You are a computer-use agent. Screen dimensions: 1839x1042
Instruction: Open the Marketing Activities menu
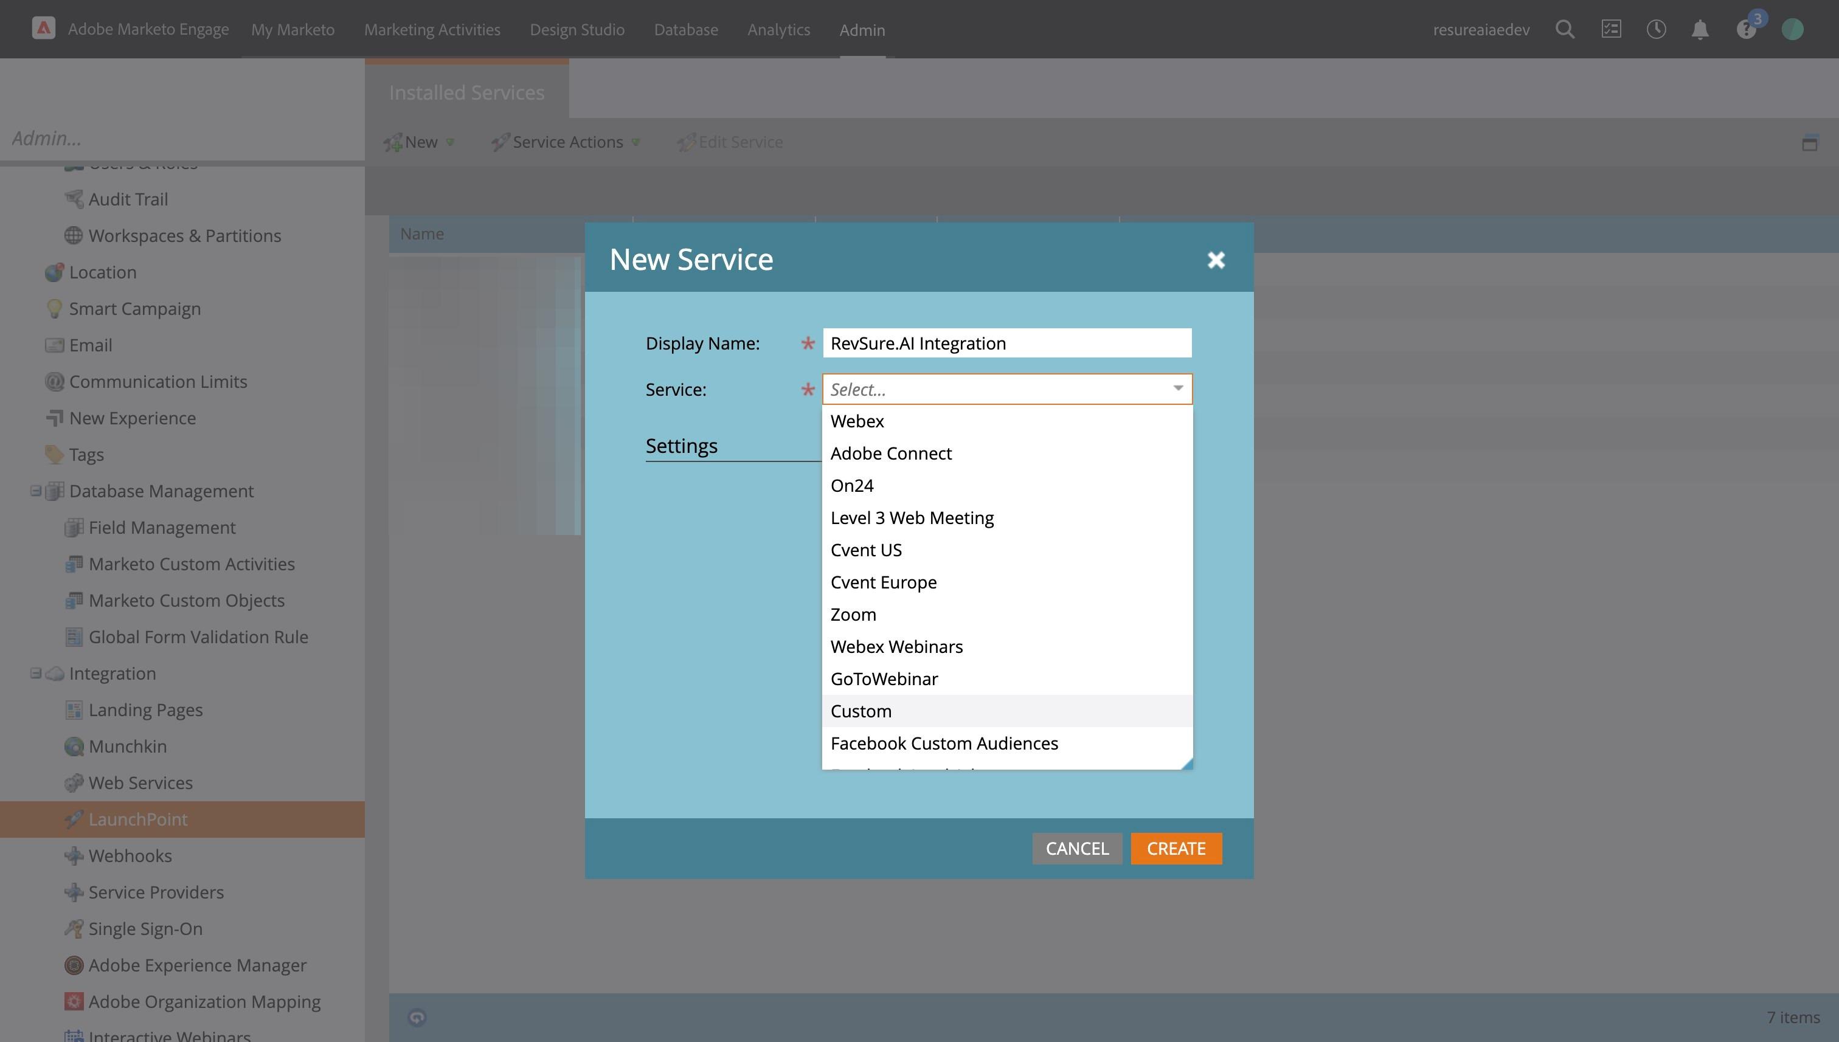click(x=432, y=29)
